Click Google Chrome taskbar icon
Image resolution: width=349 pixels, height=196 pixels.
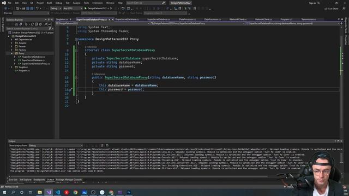75,192
